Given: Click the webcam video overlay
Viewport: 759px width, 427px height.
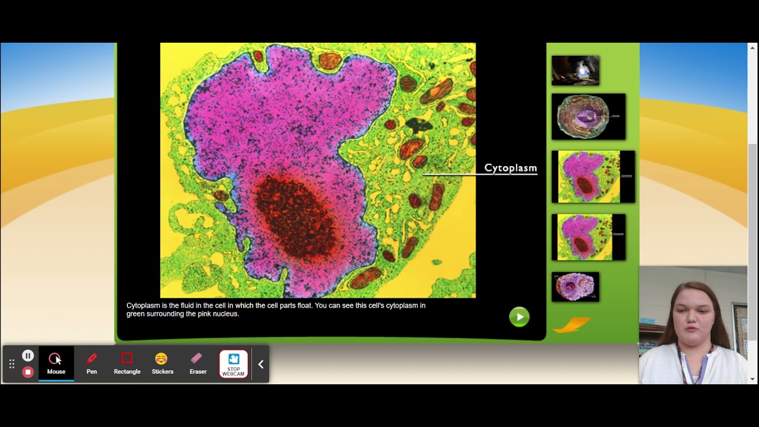Looking at the screenshot, I should point(693,325).
